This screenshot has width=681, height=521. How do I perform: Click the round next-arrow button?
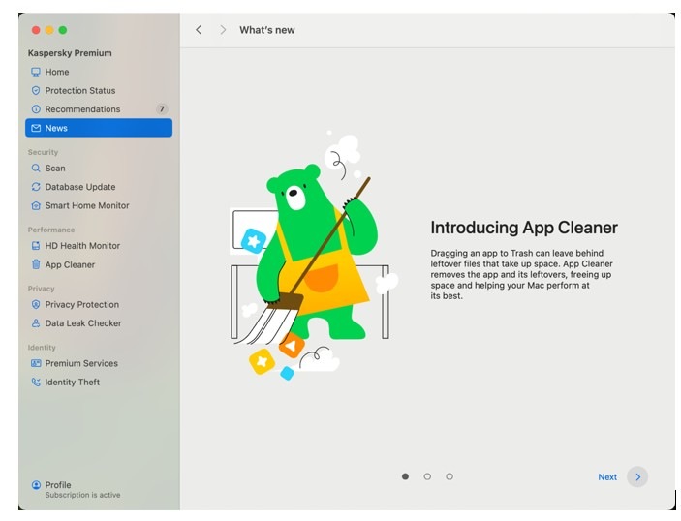pyautogui.click(x=637, y=476)
